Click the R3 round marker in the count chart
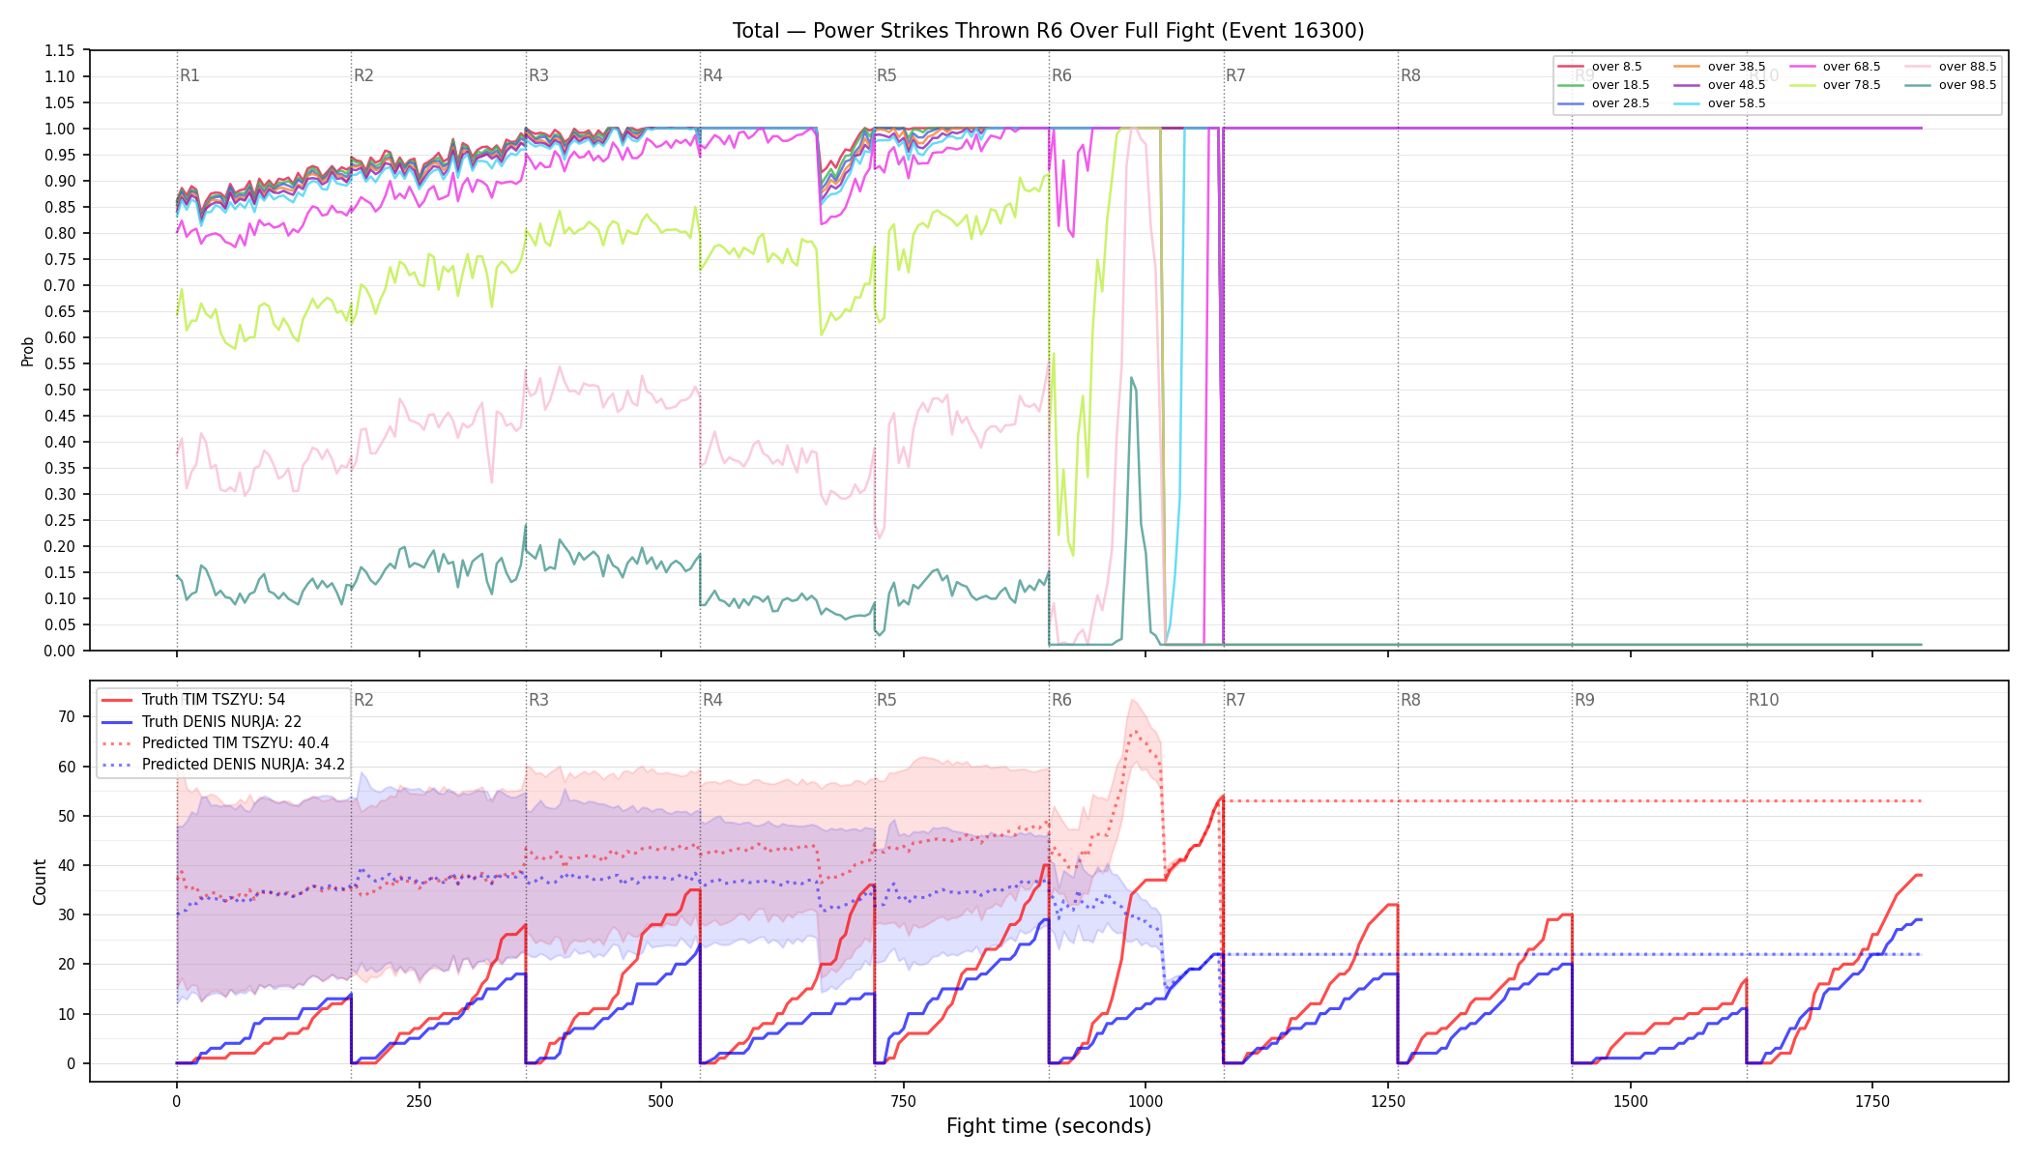The height and width of the screenshot is (1160, 2030). point(538,700)
